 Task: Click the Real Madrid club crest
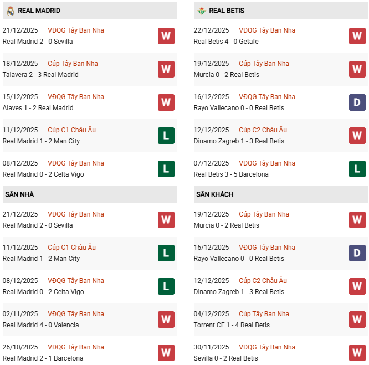10,11
